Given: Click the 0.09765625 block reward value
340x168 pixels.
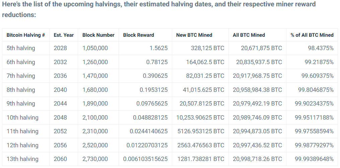Looking at the screenshot, I should coord(152,104).
